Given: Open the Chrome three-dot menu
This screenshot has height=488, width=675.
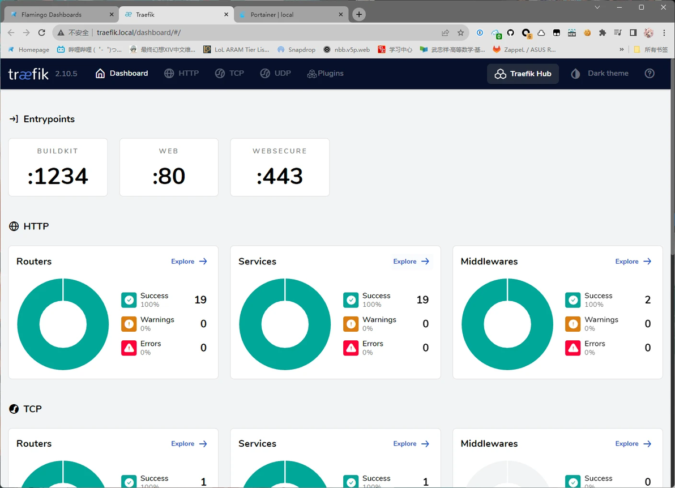Looking at the screenshot, I should point(664,33).
